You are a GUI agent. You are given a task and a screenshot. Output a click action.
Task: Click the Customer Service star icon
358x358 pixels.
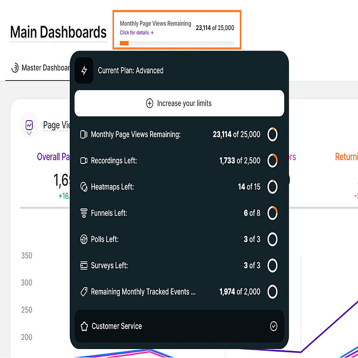pos(83,326)
